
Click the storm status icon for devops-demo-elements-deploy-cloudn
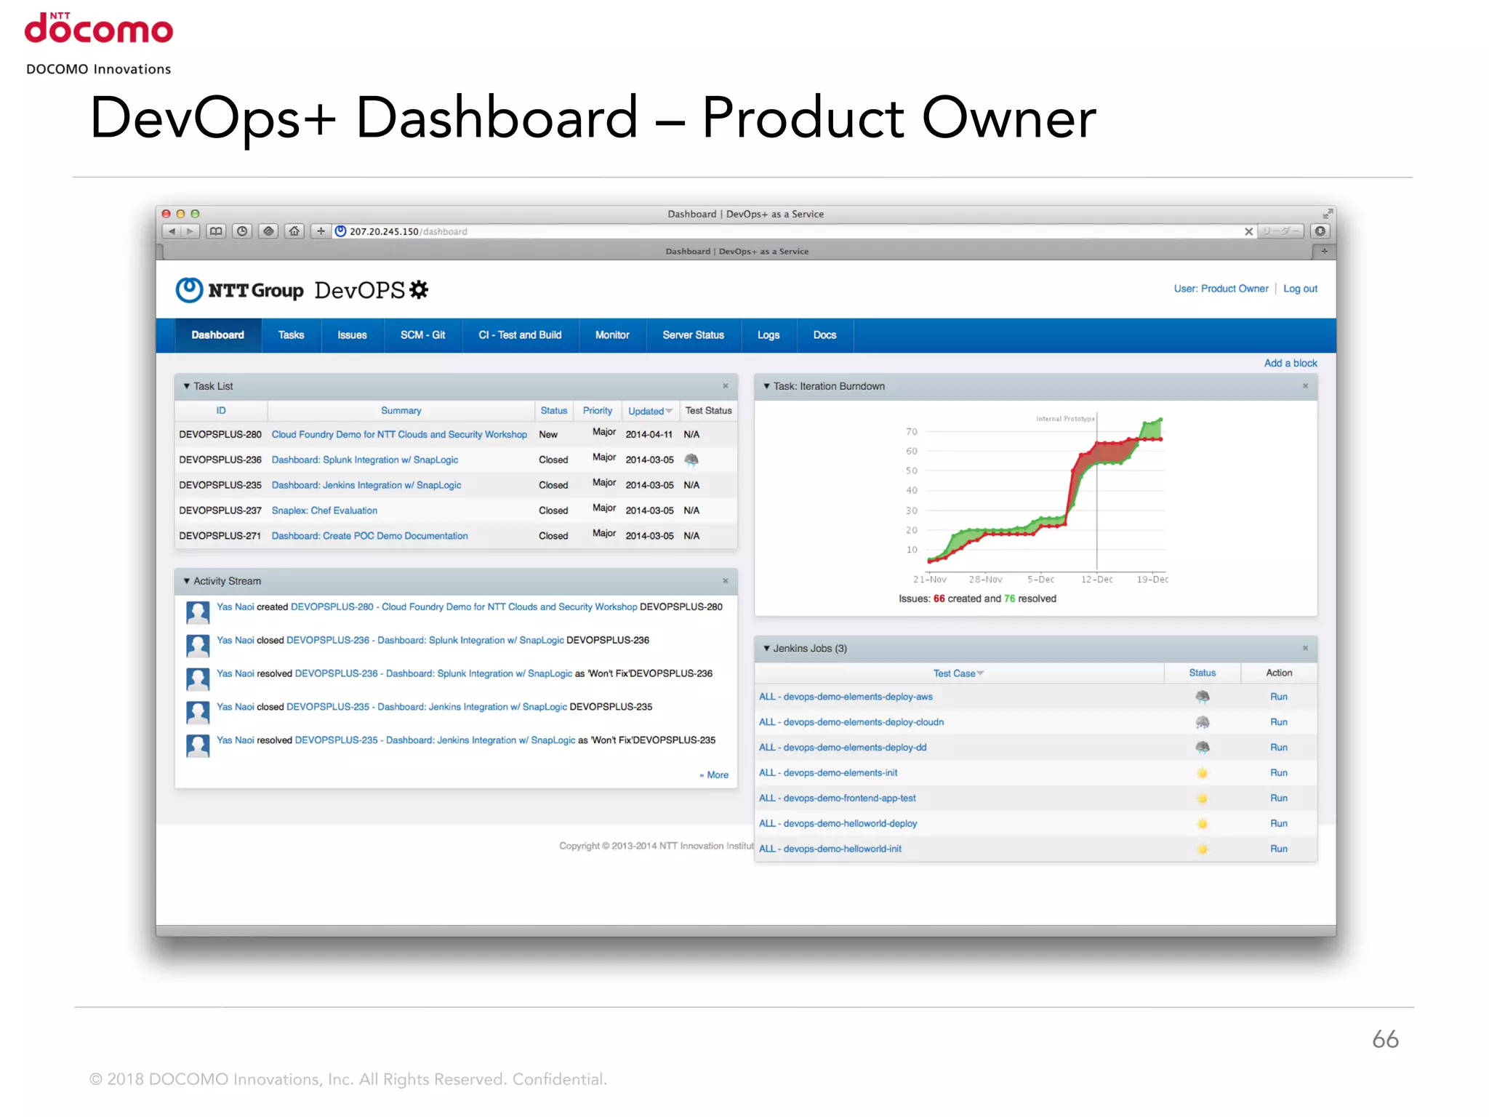coord(1203,722)
